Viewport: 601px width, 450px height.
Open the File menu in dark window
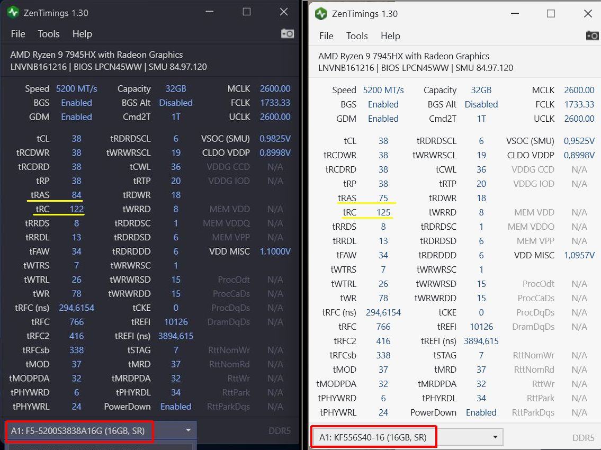18,34
